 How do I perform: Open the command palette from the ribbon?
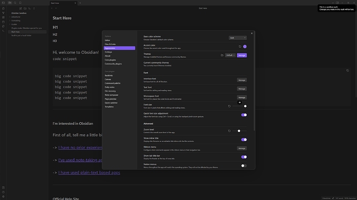(3, 31)
